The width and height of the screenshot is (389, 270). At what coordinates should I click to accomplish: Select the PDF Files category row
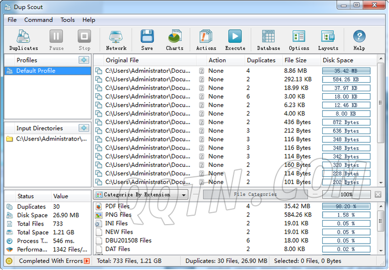tap(117, 206)
